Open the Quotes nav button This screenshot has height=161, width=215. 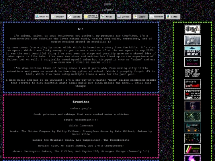point(124,17)
